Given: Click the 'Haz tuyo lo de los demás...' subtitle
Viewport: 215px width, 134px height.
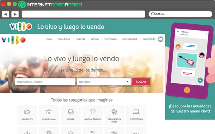Looking at the screenshot, I should (x=82, y=70).
